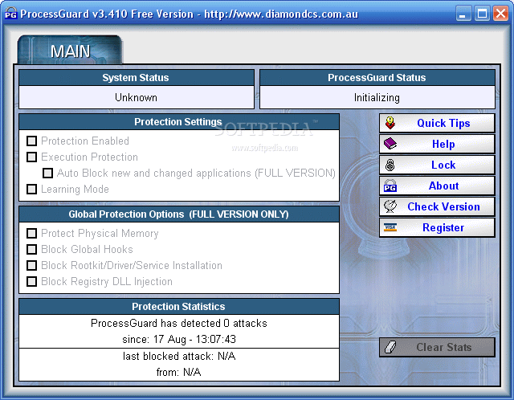514x400 pixels.
Task: Open the About dialog button
Action: click(x=437, y=186)
